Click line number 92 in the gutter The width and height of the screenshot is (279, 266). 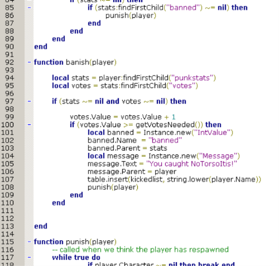pyautogui.click(x=10, y=62)
